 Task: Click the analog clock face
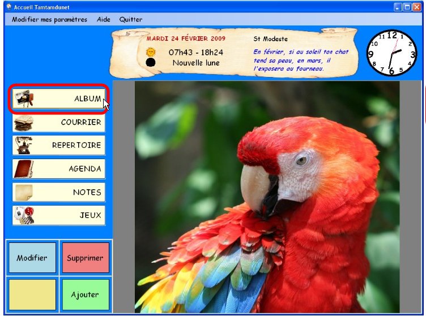click(x=392, y=53)
